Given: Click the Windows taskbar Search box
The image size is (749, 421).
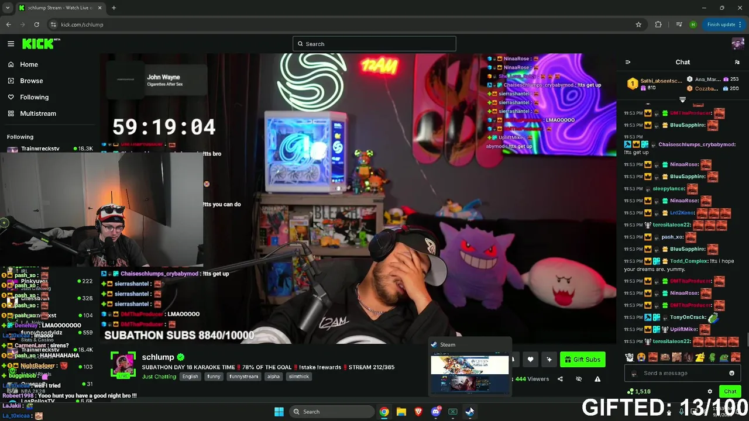Looking at the screenshot, I should click(331, 412).
